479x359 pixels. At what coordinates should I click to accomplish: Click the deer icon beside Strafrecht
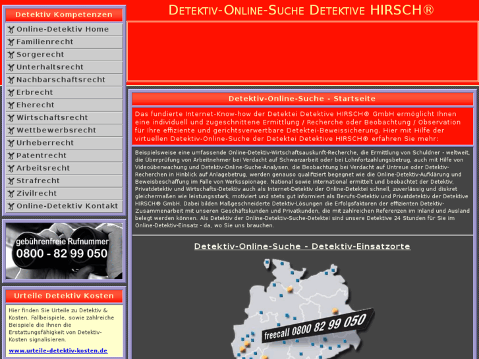click(11, 181)
